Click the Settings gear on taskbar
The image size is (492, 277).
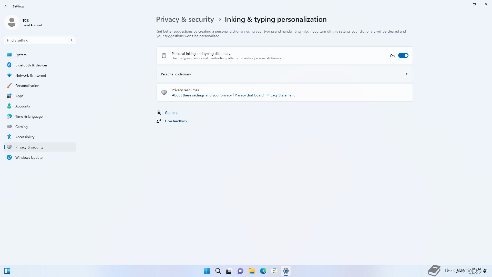(x=285, y=271)
